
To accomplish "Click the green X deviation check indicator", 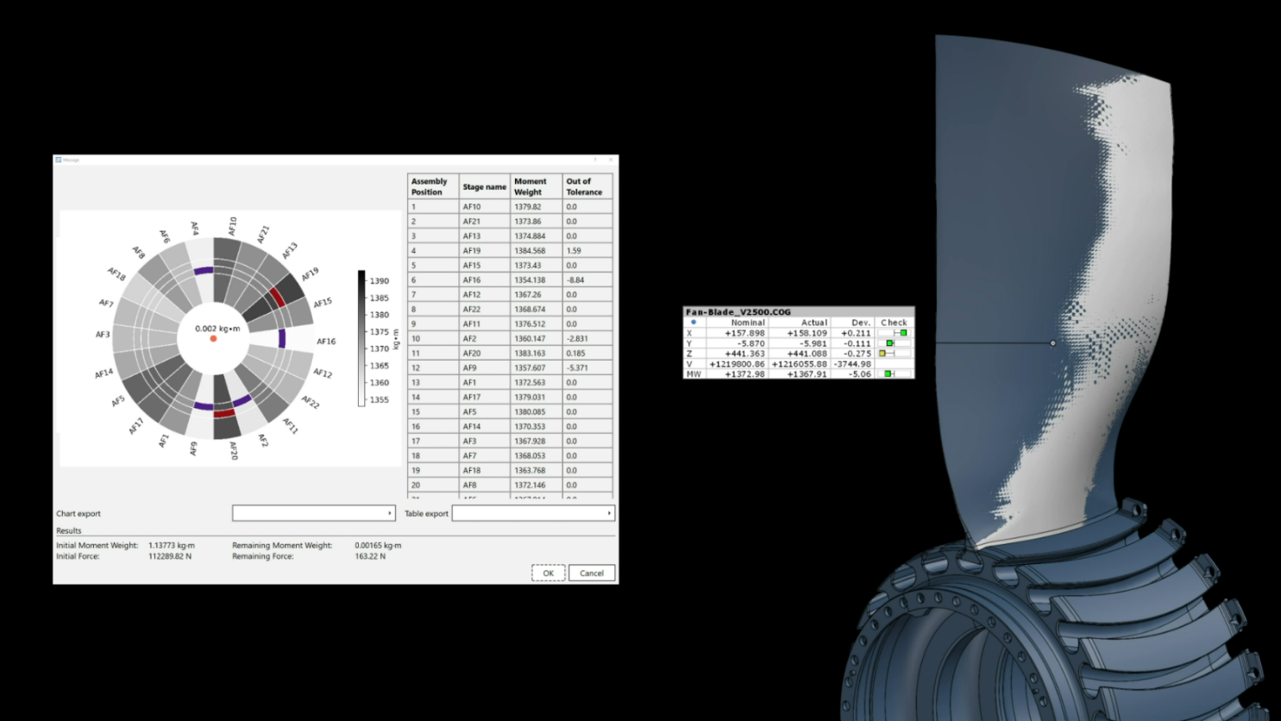I will 903,333.
